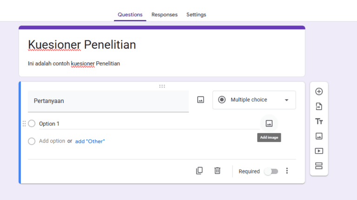The image size is (357, 200).
Task: Add a video from the side toolbar
Action: coord(319,151)
